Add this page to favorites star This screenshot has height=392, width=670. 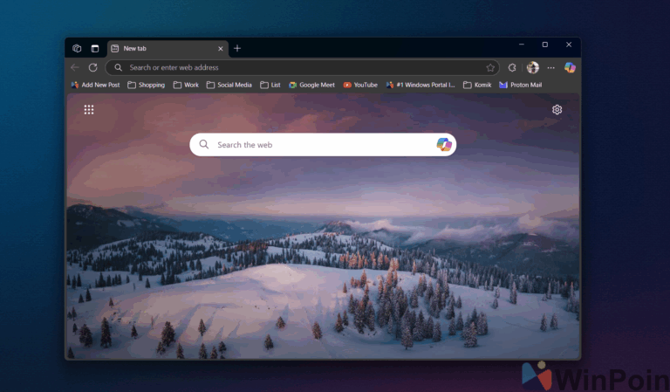(x=490, y=67)
